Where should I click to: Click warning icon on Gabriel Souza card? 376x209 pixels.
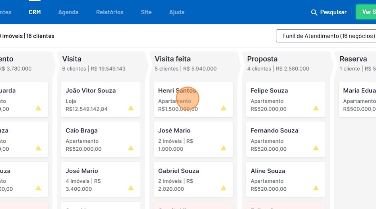[x=223, y=188]
